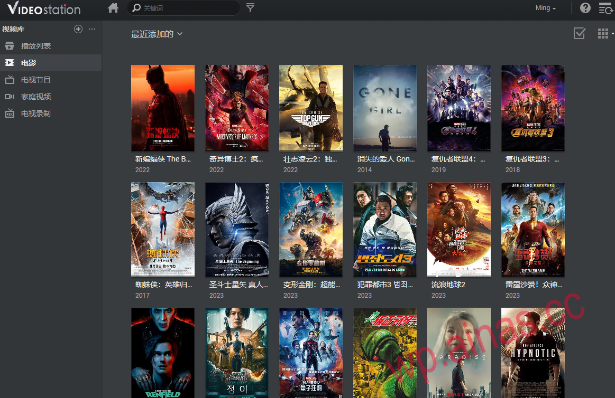
Task: Toggle multi-select checkmark mode
Action: click(580, 33)
